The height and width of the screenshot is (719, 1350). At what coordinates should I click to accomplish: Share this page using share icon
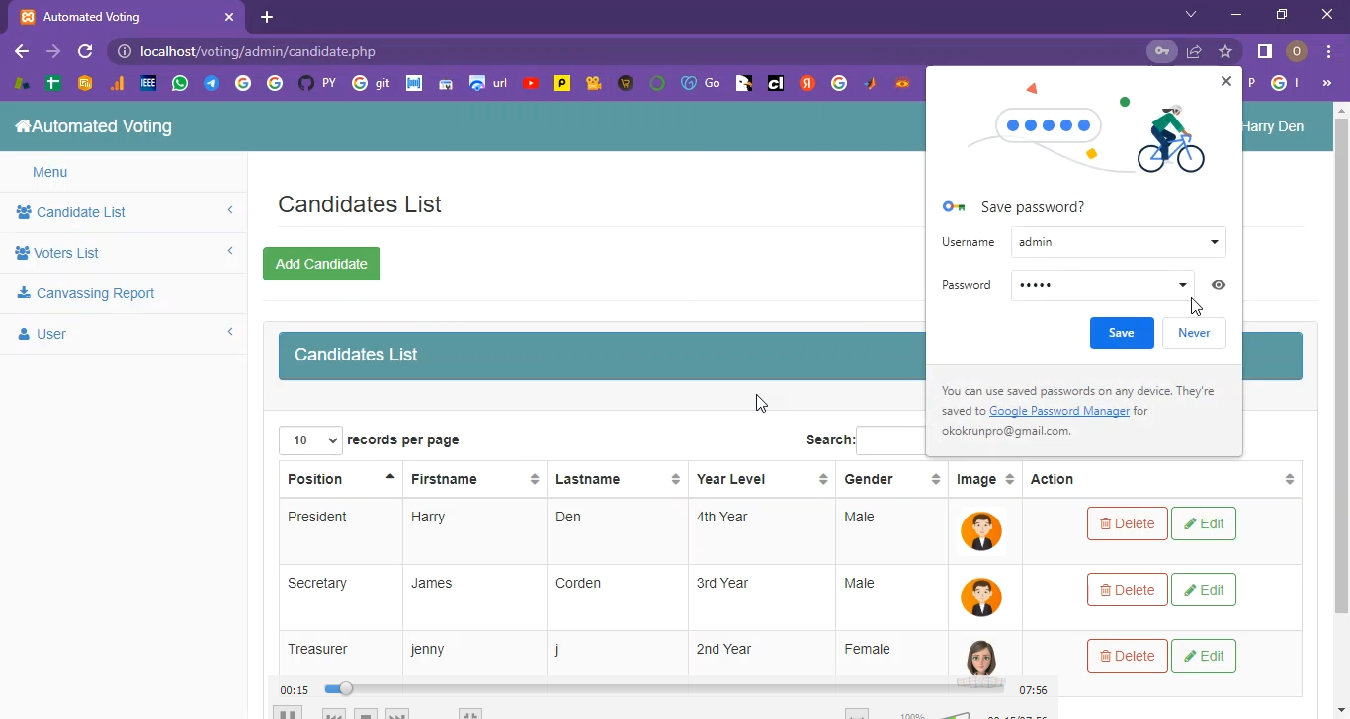click(1194, 51)
